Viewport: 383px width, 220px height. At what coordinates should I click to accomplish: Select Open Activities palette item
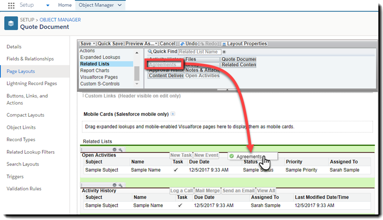[x=202, y=76]
